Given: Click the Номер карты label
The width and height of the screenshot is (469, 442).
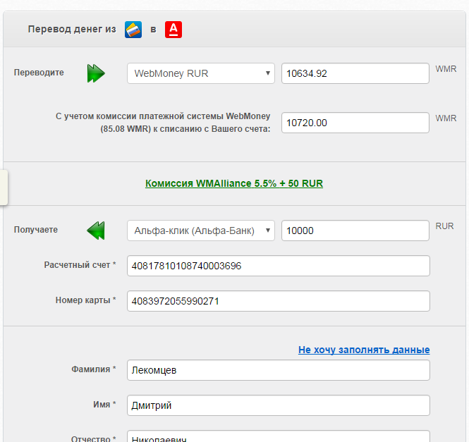Looking at the screenshot, I should click(x=86, y=300).
